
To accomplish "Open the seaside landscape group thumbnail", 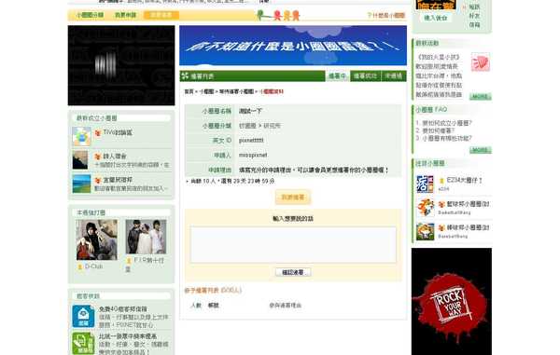I will [81, 184].
